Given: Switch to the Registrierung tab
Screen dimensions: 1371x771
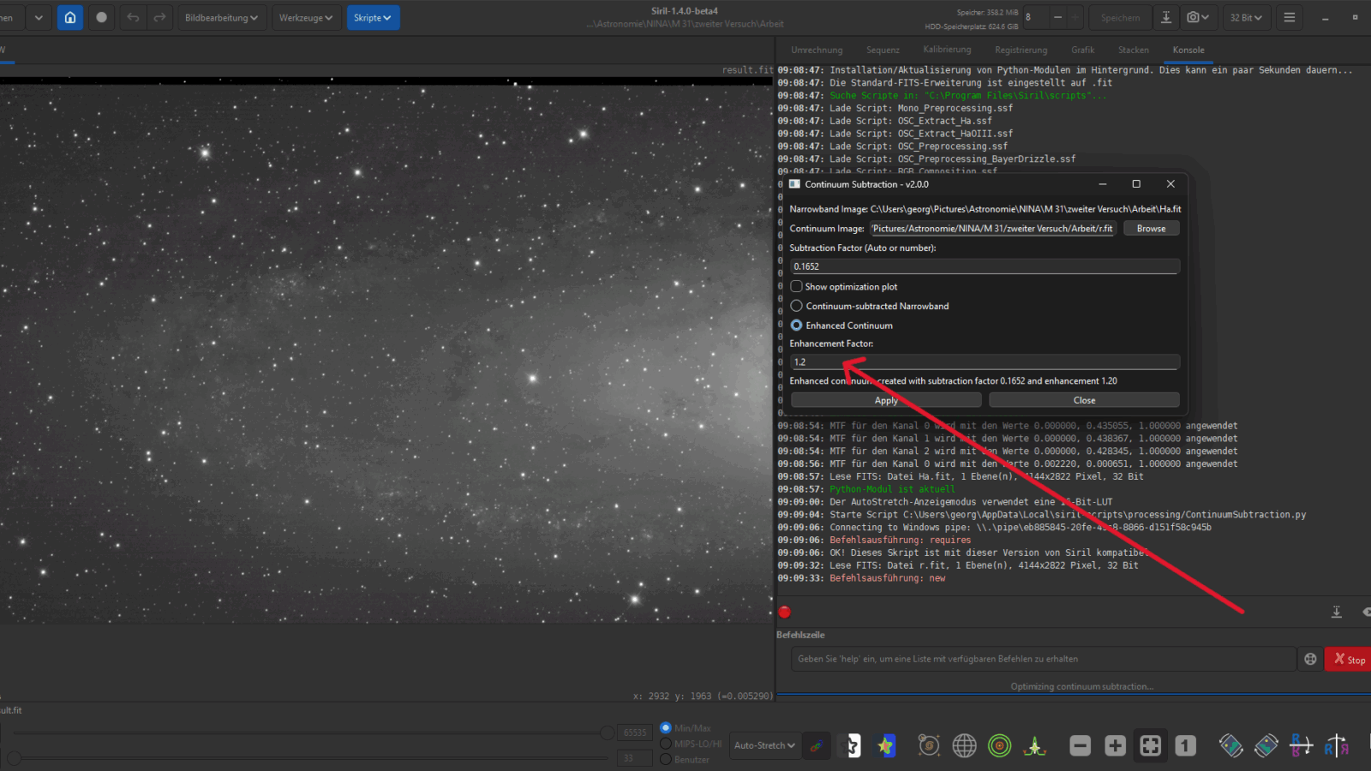Looking at the screenshot, I should [x=1021, y=50].
